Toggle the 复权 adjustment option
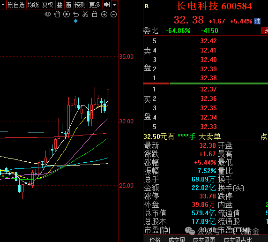 pos(47,5)
